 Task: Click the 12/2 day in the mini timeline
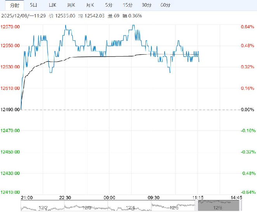43,207
